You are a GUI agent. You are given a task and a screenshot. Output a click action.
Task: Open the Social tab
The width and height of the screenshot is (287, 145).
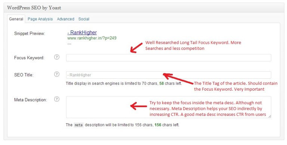[x=84, y=19]
